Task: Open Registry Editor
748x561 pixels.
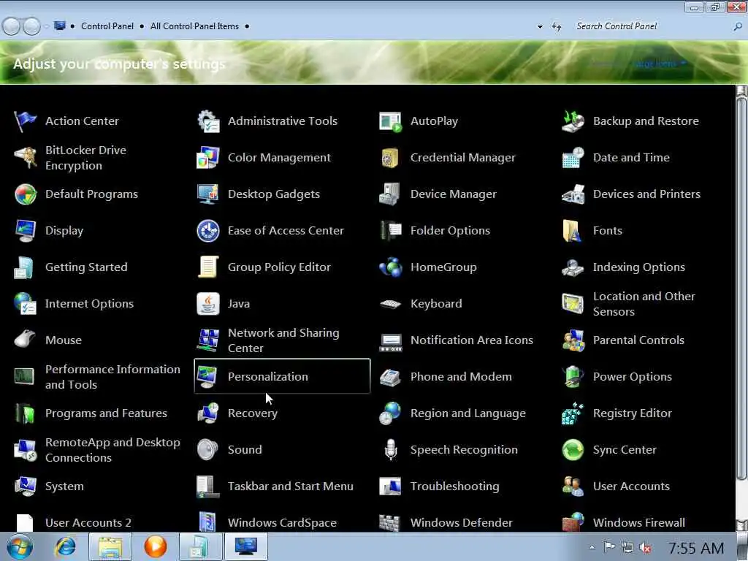Action: (617, 413)
